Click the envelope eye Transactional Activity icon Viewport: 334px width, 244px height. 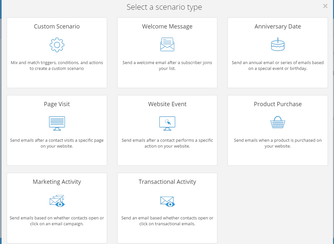click(167, 201)
